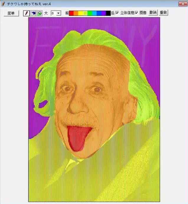Toggle the 立体信息 checkbox
The height and width of the screenshot is (204, 188).
pyautogui.click(x=117, y=13)
